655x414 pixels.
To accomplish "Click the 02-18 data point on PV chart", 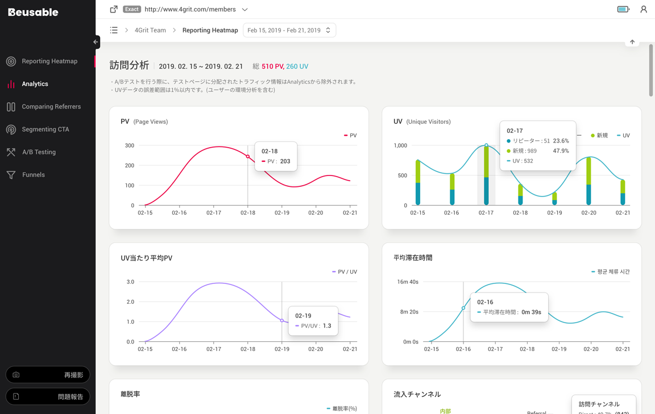I will [x=248, y=157].
